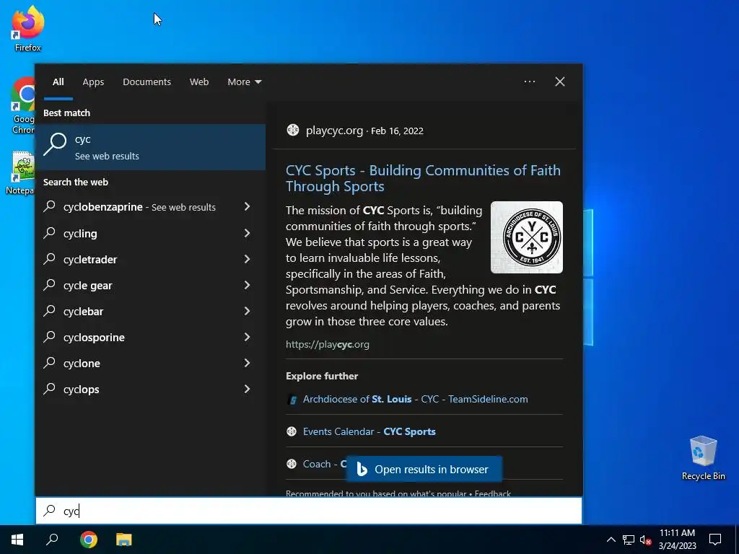
Task: Expand arrow next to cycle gear
Action: 247,285
